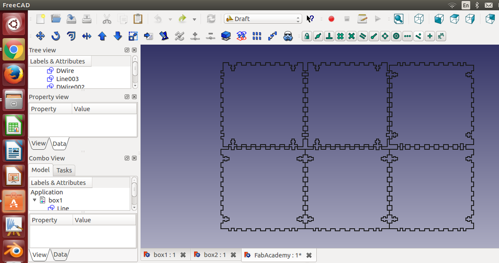499x263 pixels.
Task: Fit all content with magnifier icon
Action: 398,19
